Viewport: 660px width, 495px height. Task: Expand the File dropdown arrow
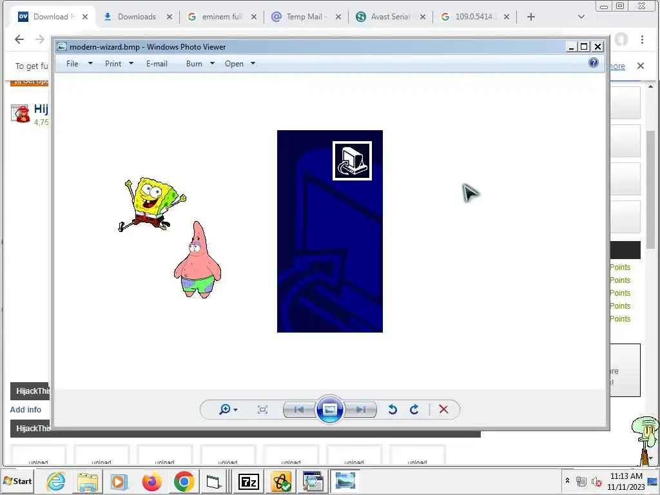[90, 64]
